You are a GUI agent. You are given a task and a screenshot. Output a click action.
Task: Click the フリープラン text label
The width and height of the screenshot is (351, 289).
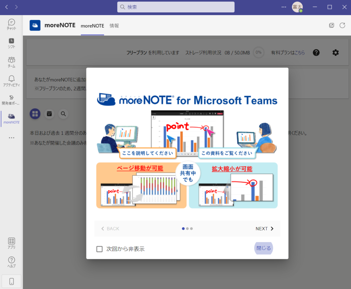[136, 52]
